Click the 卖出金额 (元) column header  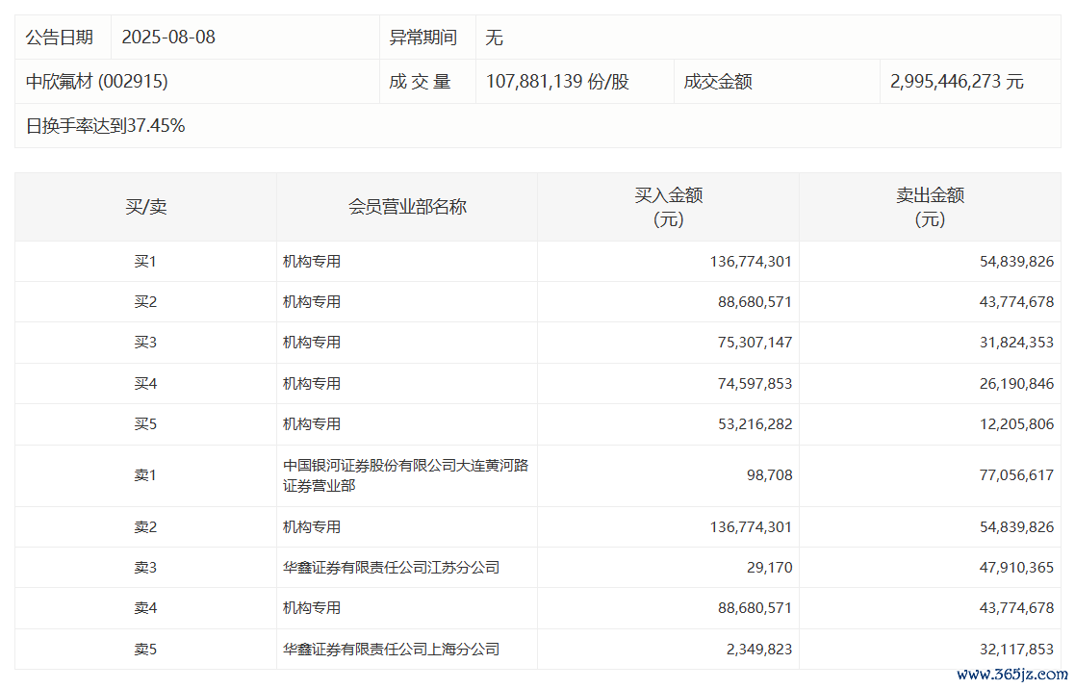(930, 207)
